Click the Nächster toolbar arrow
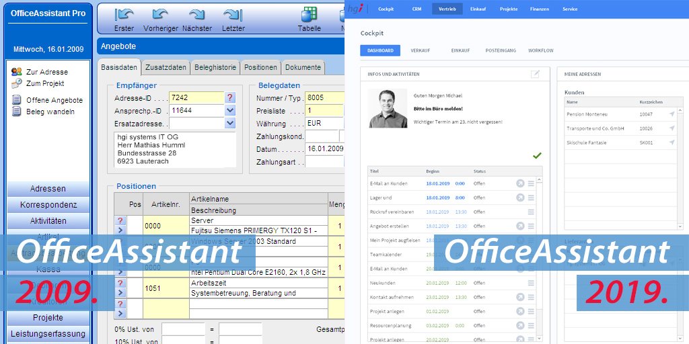The image size is (689, 344). (x=197, y=19)
